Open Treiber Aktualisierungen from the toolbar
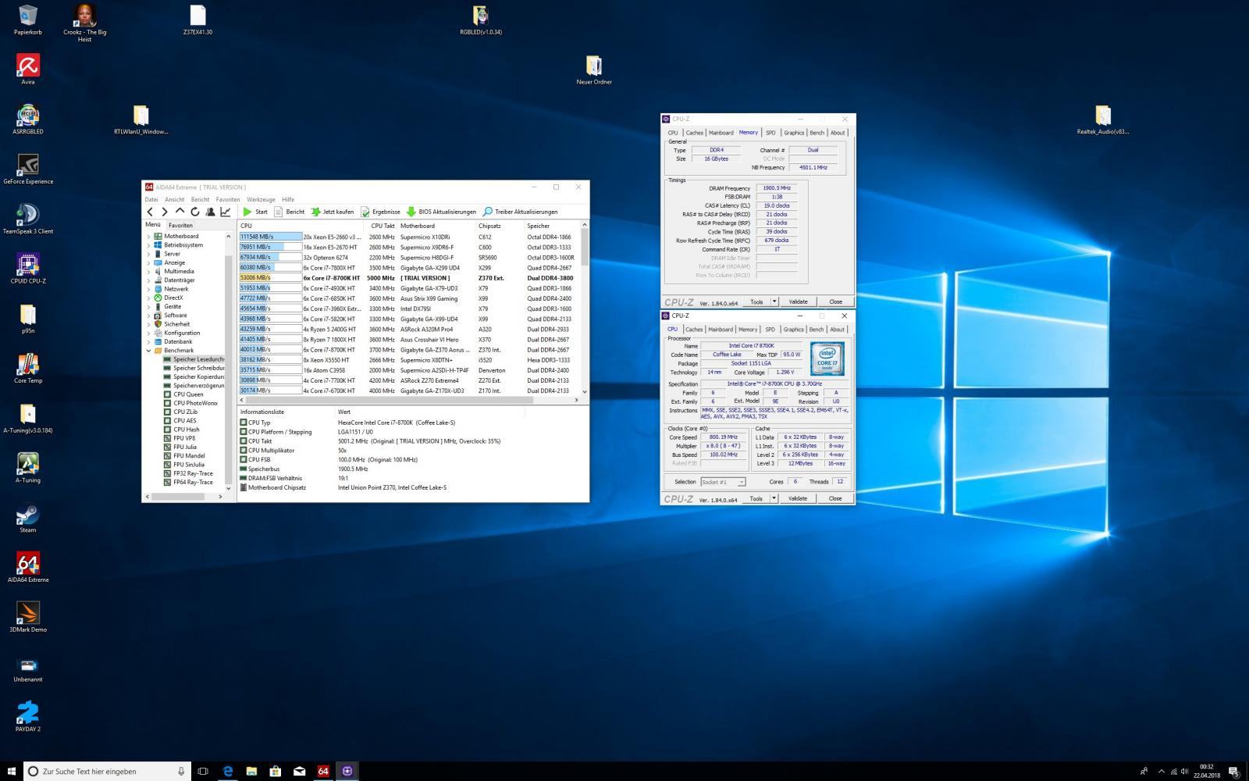Image resolution: width=1249 pixels, height=781 pixels. pos(488,212)
